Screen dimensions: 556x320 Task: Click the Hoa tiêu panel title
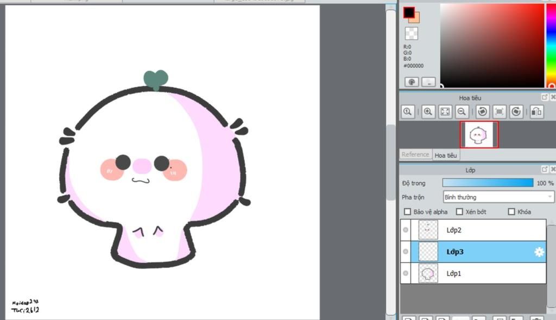470,98
